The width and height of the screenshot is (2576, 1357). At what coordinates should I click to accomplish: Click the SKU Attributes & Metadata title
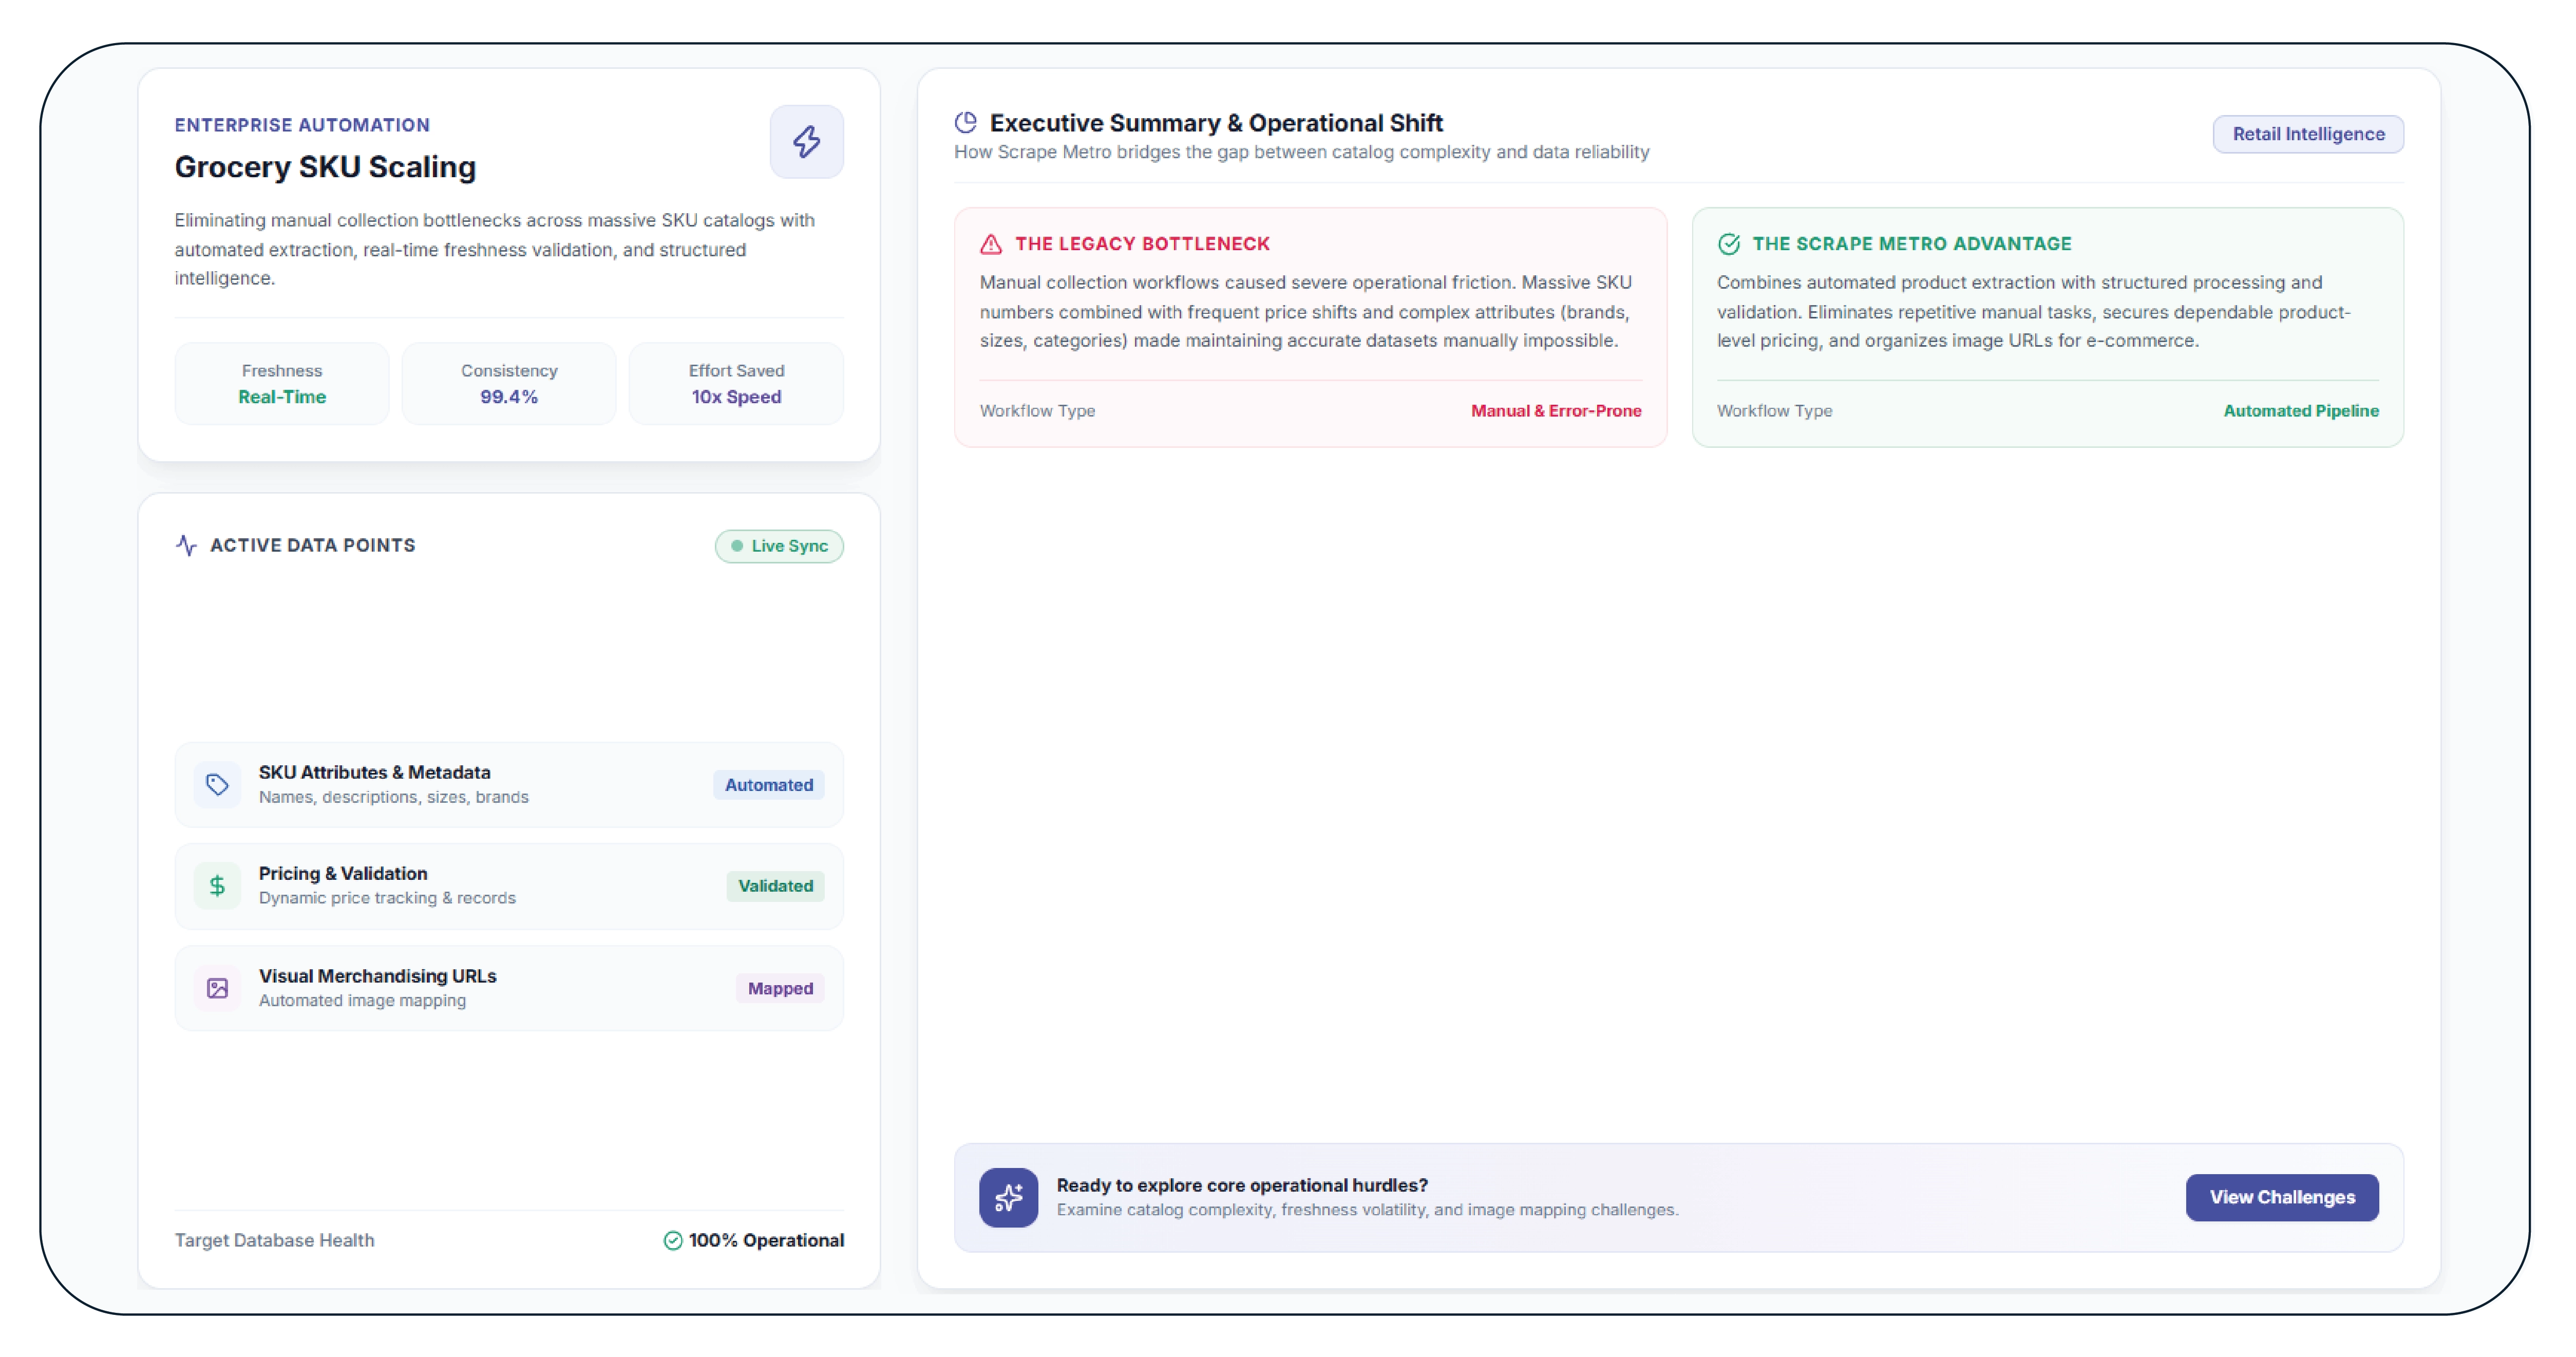[375, 772]
